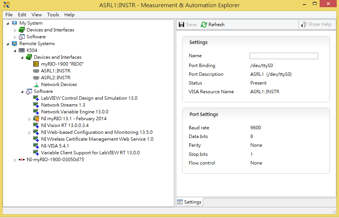Open the Help menu
The width and height of the screenshot is (339, 218).
click(69, 15)
